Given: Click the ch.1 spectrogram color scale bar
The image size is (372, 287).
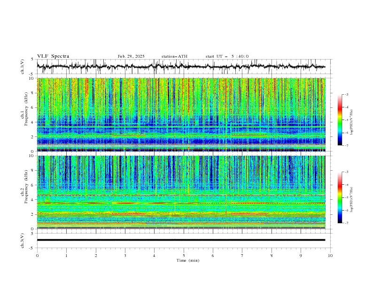Looking at the screenshot, I should coord(340,120).
